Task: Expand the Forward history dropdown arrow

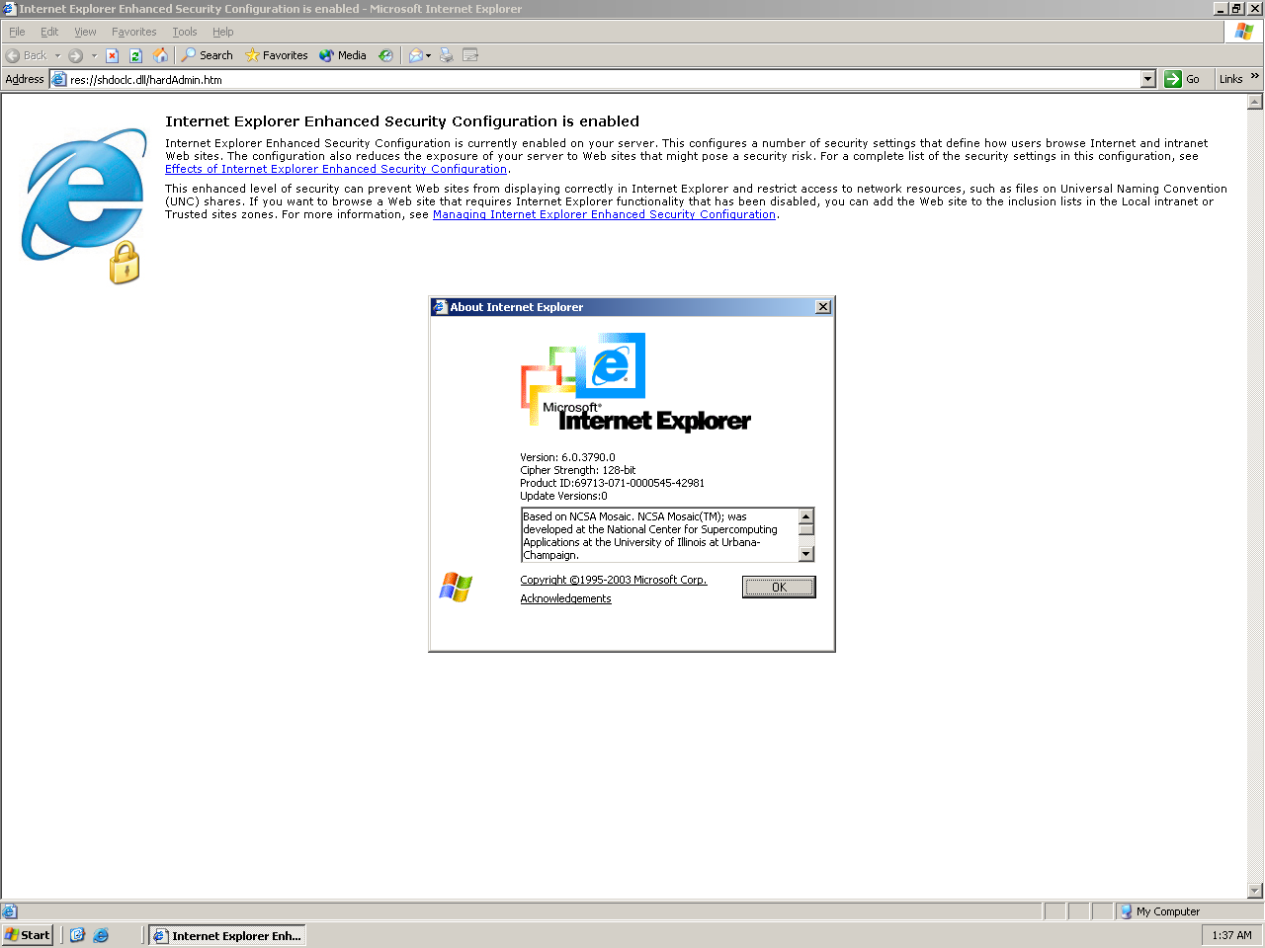Action: [x=94, y=56]
